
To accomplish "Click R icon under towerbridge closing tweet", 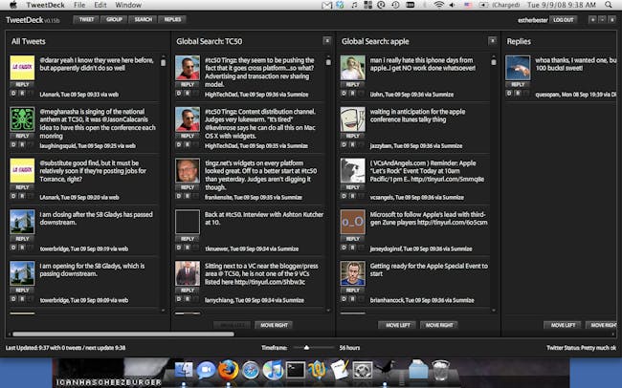I will pos(22,248).
